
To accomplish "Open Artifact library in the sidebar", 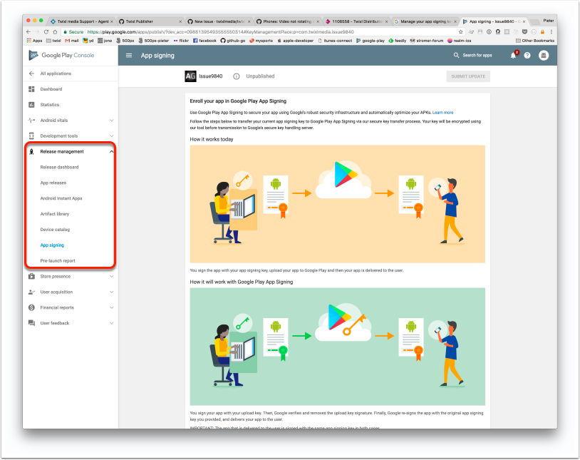I will click(x=54, y=214).
